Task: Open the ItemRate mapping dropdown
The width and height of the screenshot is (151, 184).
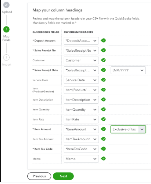Action: pos(81,119)
